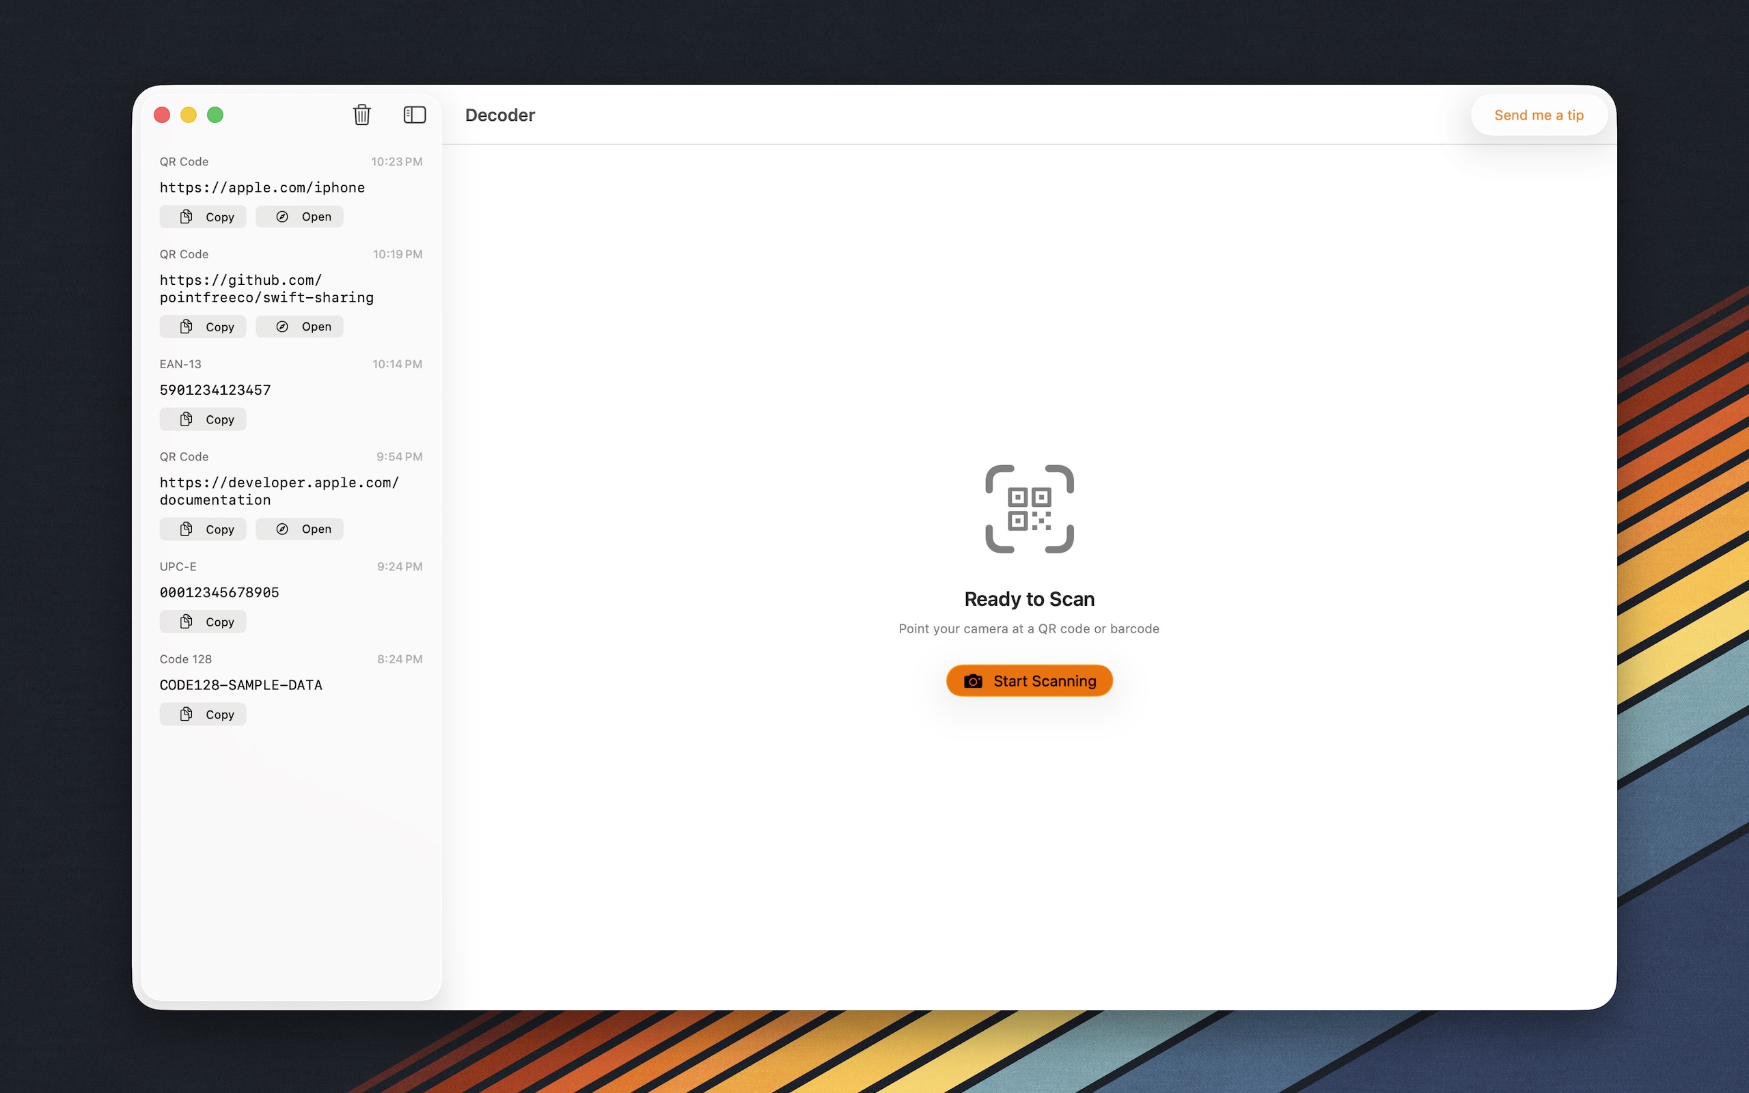Click the compass icon on the iphone Open button
The width and height of the screenshot is (1749, 1093).
(283, 216)
